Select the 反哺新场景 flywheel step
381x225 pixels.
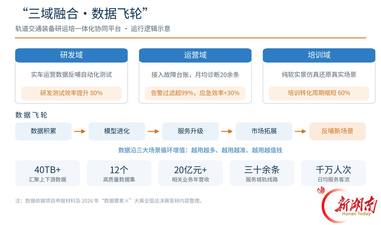click(x=338, y=131)
